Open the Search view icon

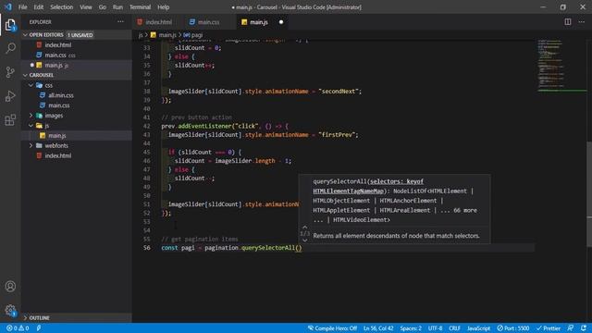point(10,48)
